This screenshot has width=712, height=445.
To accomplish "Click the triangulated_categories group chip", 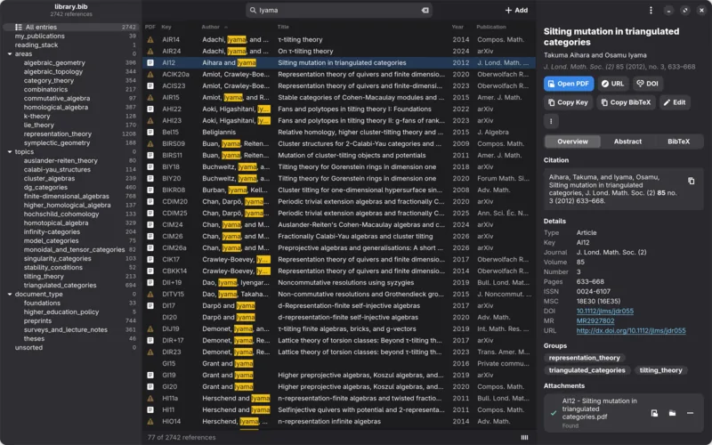I will 587,370.
